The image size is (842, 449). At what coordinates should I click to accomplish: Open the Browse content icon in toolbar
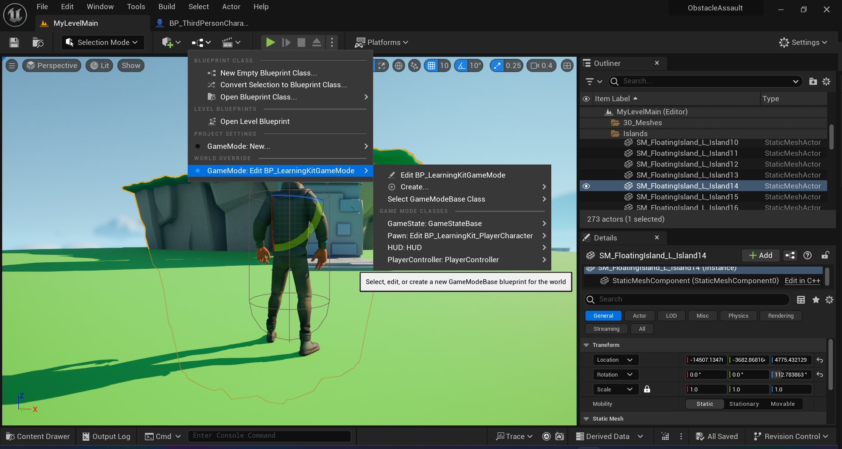(38, 42)
